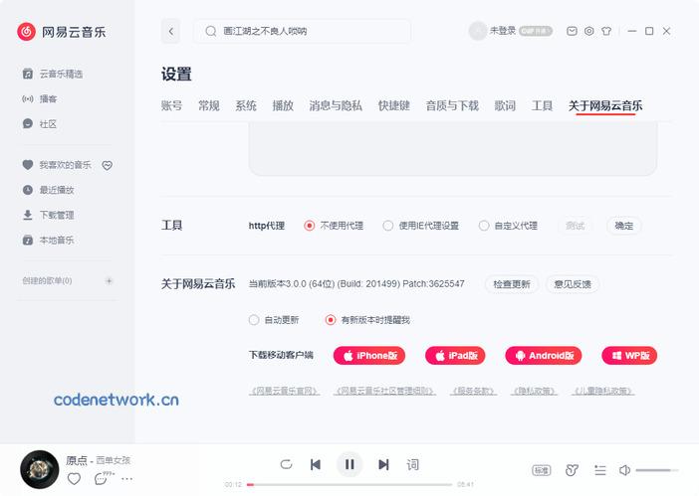Open 社区 community in sidebar
The width and height of the screenshot is (699, 496).
[x=40, y=124]
